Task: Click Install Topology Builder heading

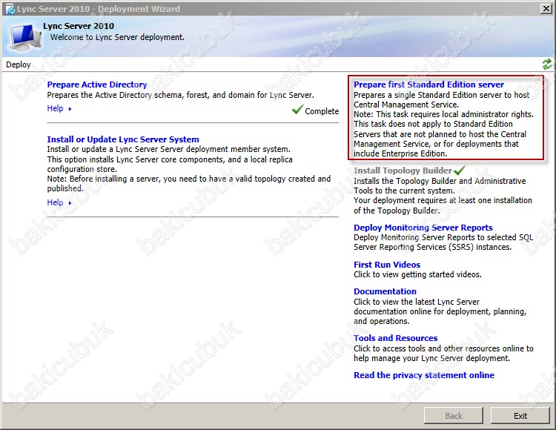Action: click(403, 171)
